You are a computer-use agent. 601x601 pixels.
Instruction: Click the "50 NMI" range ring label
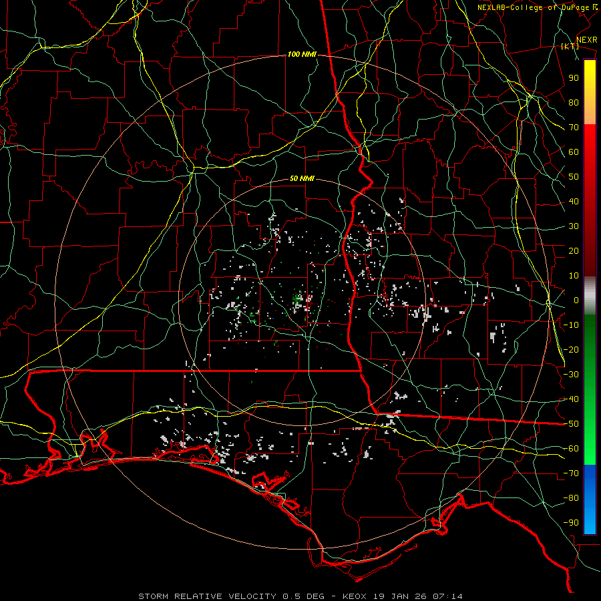[x=302, y=178]
